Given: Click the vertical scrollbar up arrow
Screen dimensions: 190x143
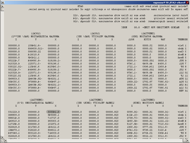Looking at the screenshot, I should (x=2, y=6).
